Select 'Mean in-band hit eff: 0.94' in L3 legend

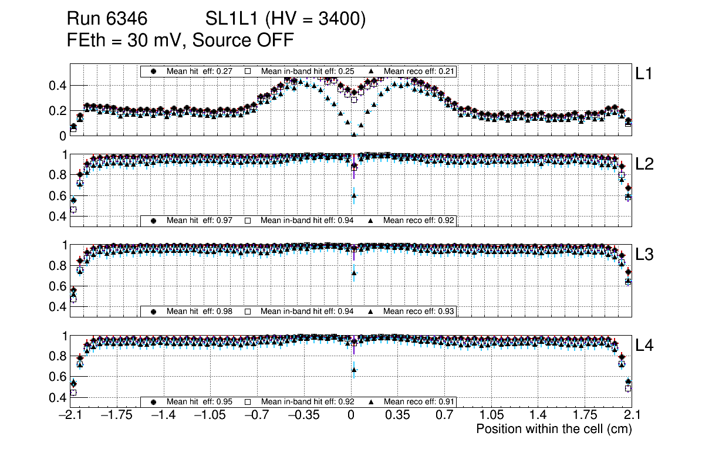click(307, 311)
